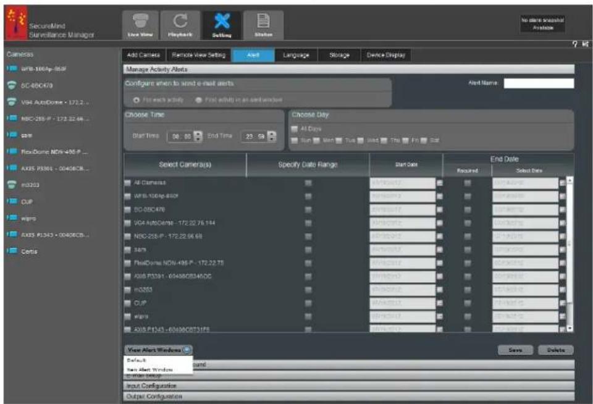593x404 pixels.
Task: Adjust the End Time spinner arrows
Action: (x=272, y=136)
